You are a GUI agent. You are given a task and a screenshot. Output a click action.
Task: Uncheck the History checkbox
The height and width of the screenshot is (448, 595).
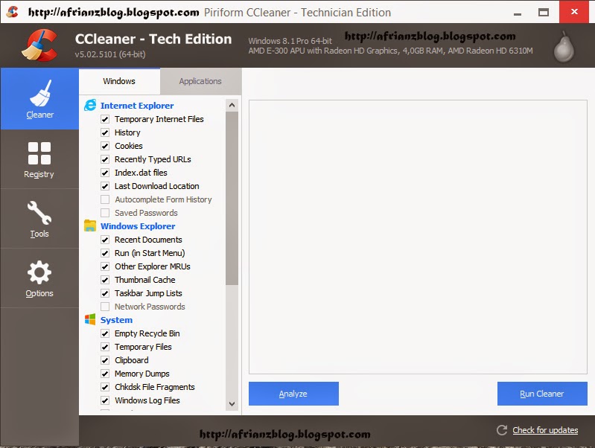pyautogui.click(x=105, y=132)
